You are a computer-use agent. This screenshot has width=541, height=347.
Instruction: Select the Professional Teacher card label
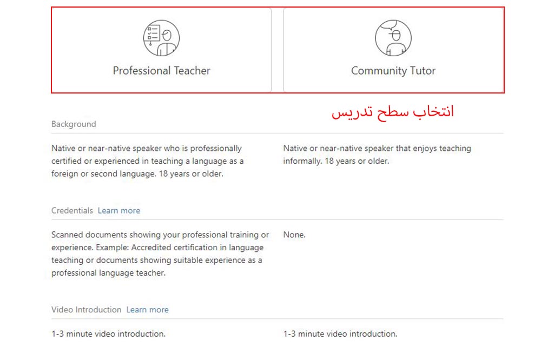point(161,71)
